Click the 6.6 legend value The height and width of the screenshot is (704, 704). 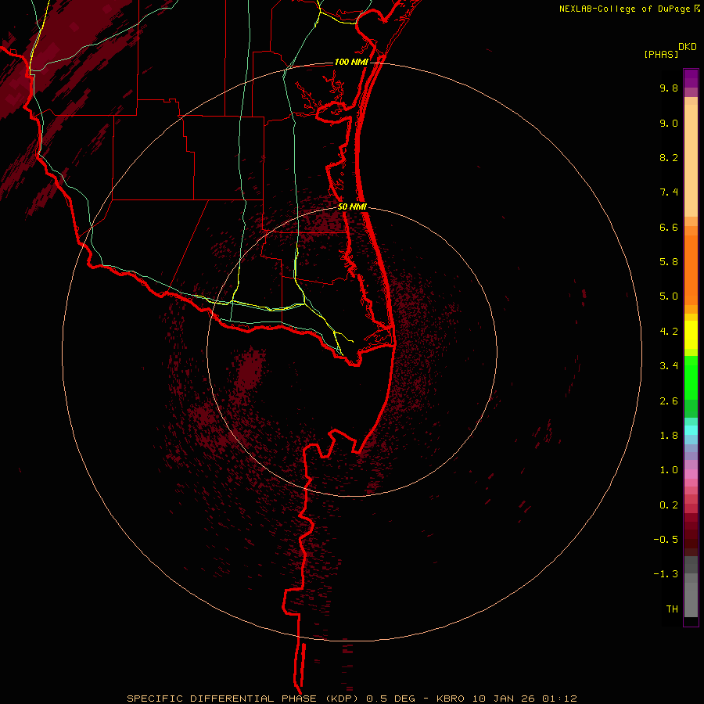click(669, 227)
